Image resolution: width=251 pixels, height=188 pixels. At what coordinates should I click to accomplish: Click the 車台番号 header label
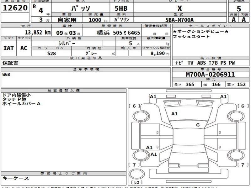(211, 69)
